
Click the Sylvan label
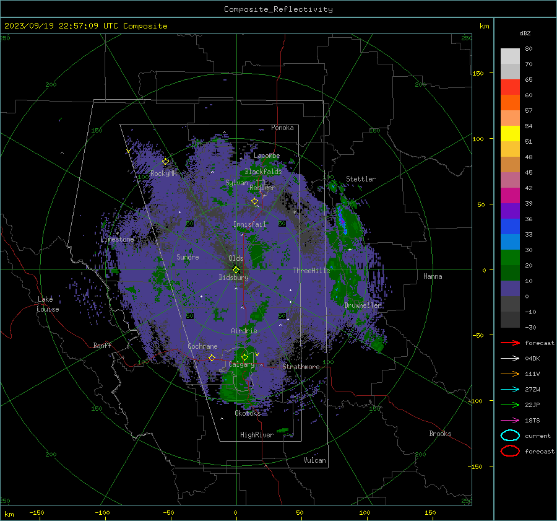tap(236, 183)
